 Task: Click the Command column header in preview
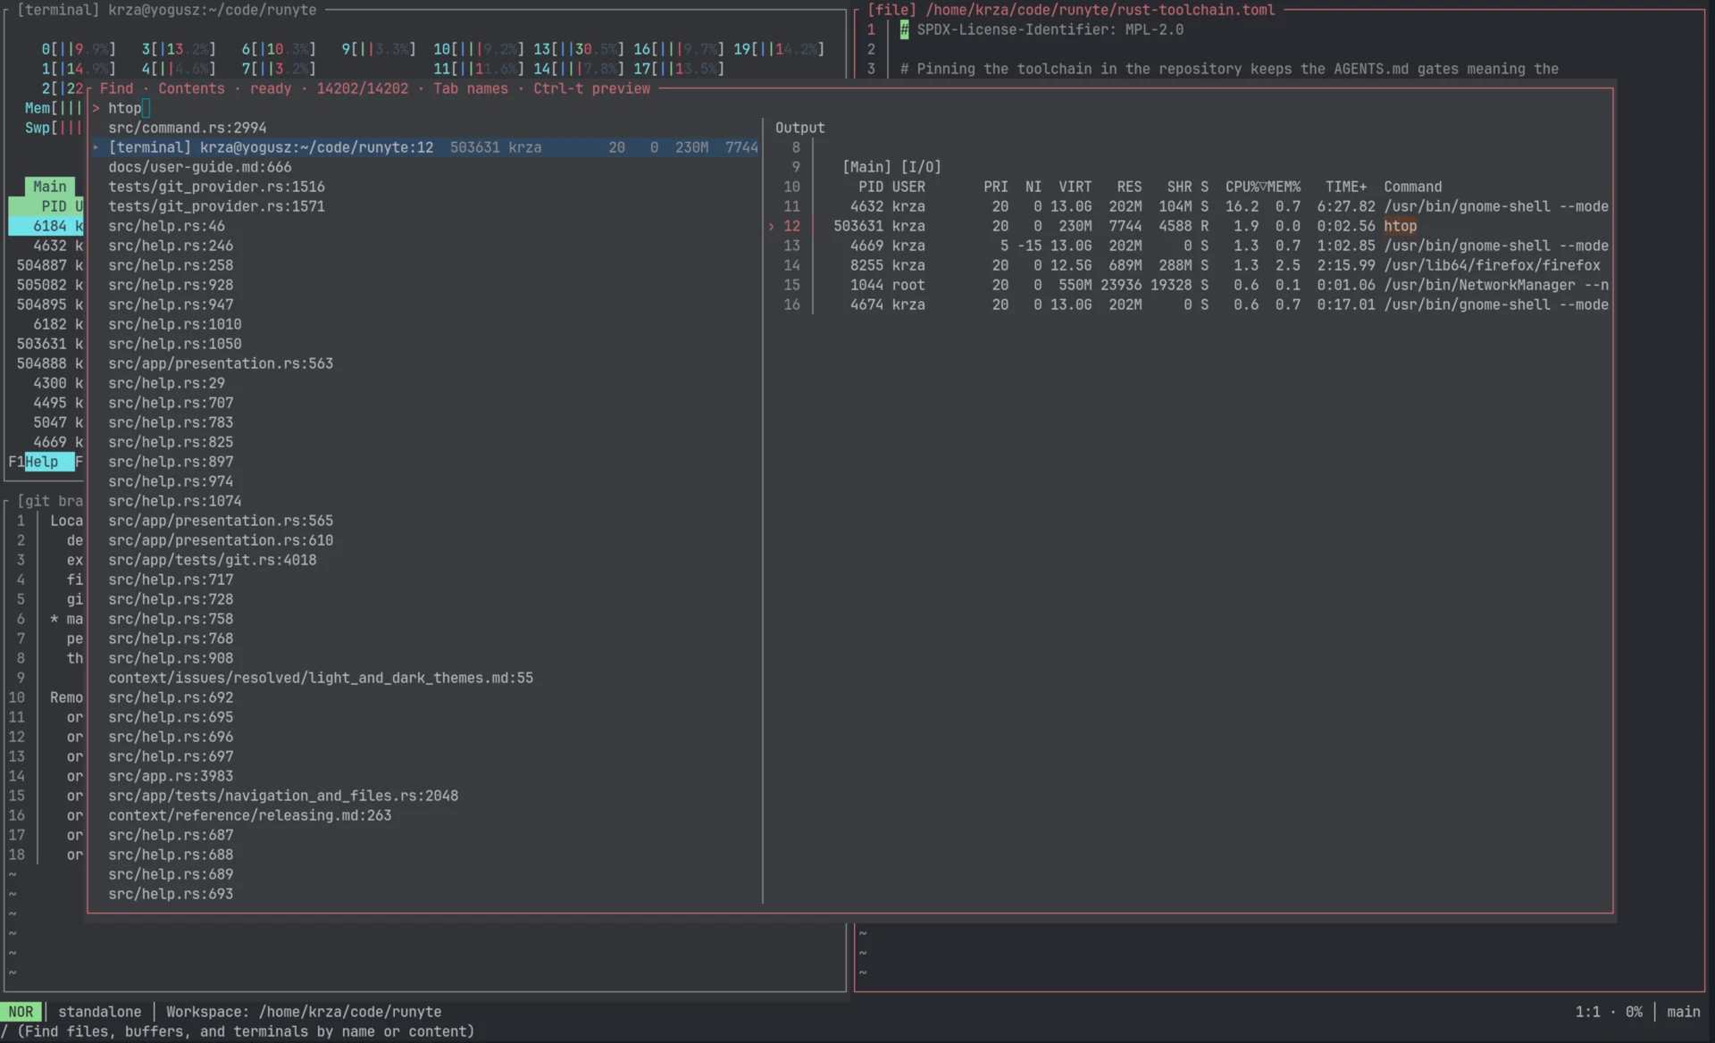[1412, 187]
